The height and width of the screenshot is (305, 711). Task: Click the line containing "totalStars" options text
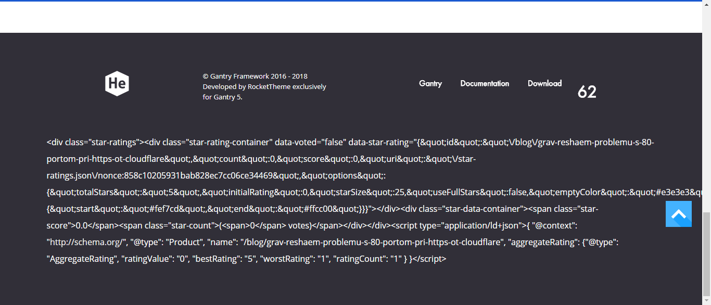coord(374,192)
